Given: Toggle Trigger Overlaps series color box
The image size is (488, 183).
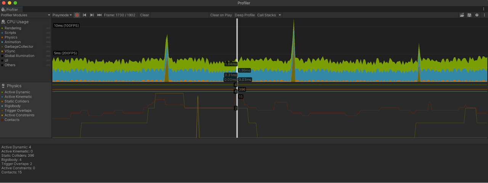Looking at the screenshot, I should click(2, 111).
